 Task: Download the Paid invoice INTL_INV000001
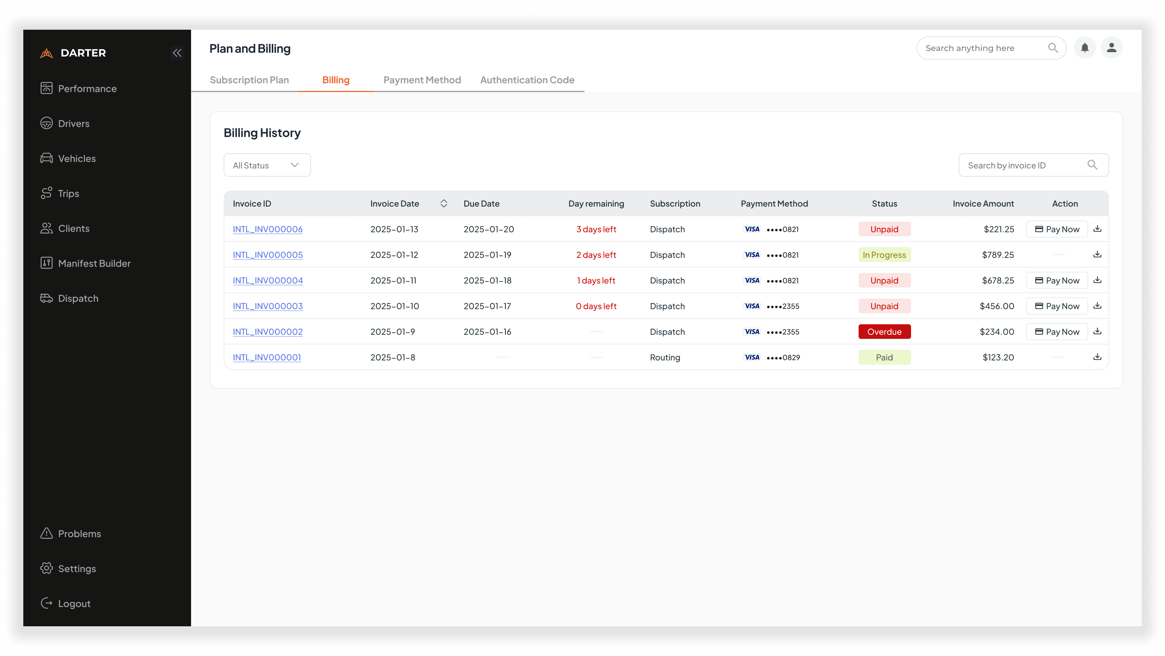point(1097,357)
